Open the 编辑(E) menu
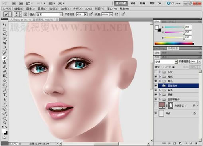 (x=19, y=9)
